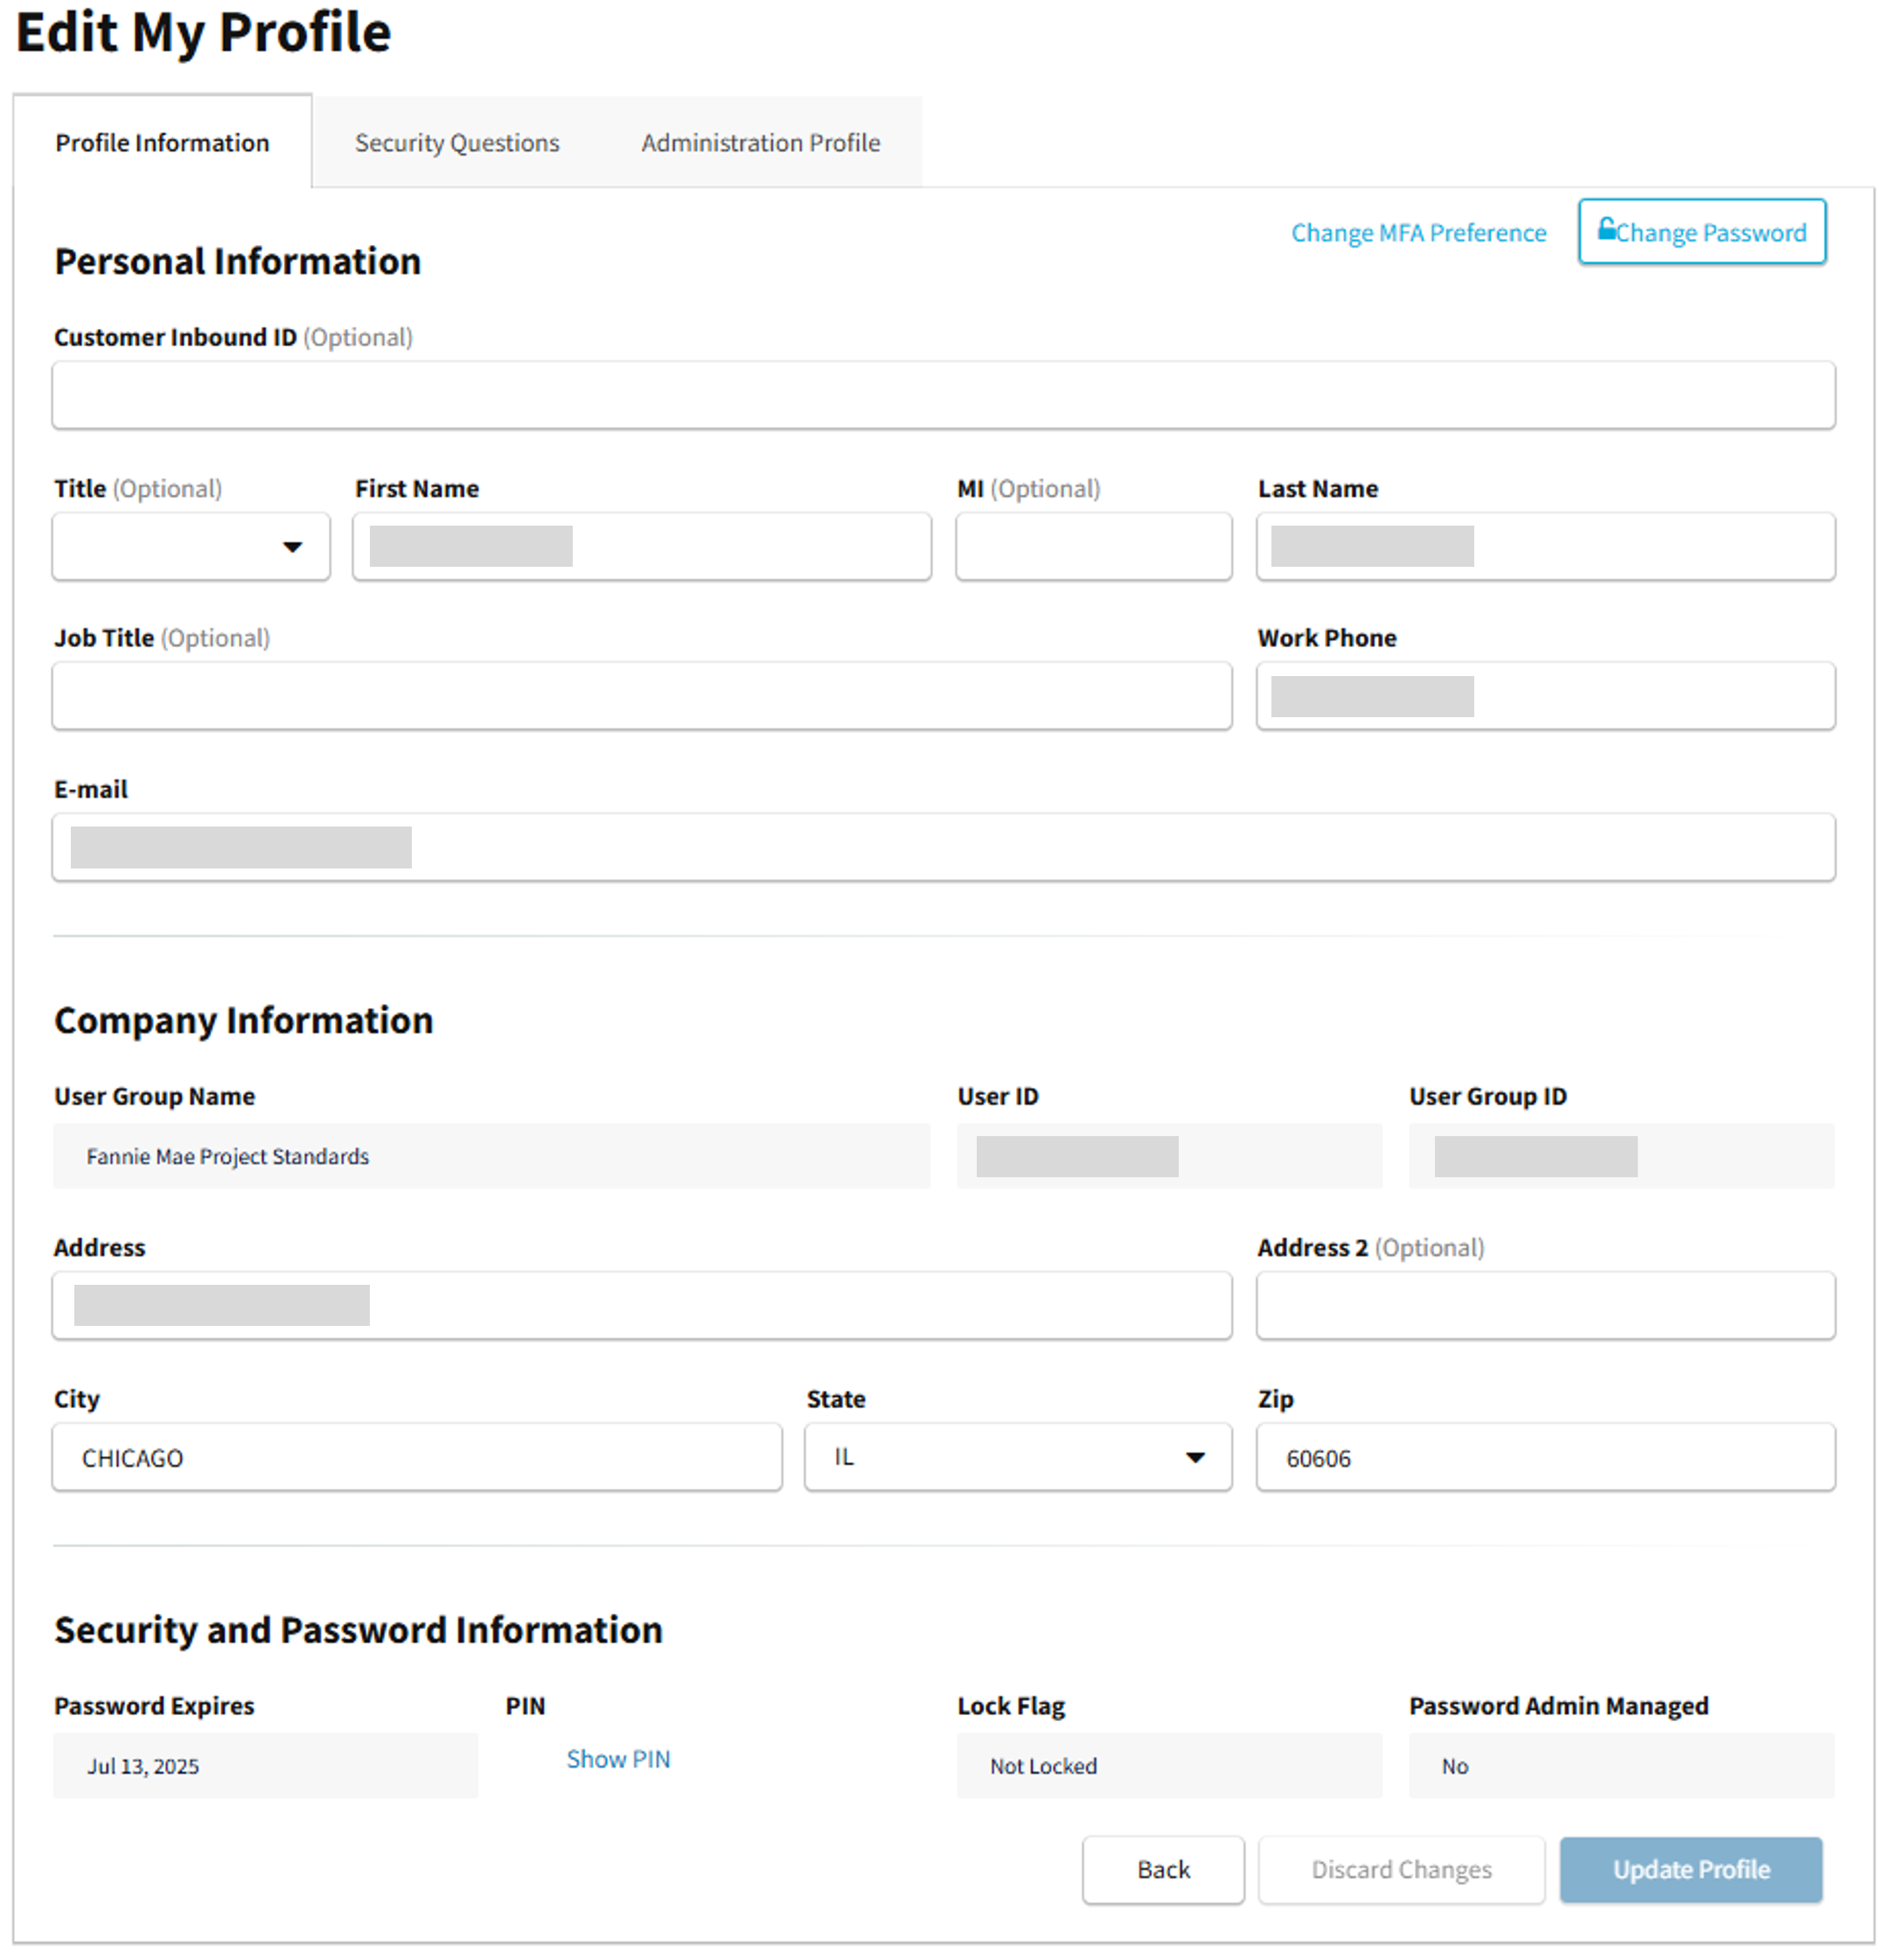Screen dimensions: 1894x1960
Task: Click the Zip field showing 60606
Action: click(1545, 1458)
